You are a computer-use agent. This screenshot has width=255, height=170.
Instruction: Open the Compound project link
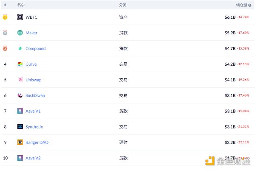point(35,49)
